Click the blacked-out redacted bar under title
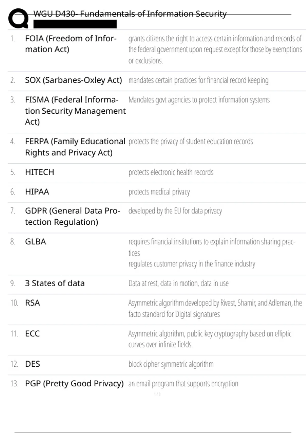 click(x=75, y=24)
